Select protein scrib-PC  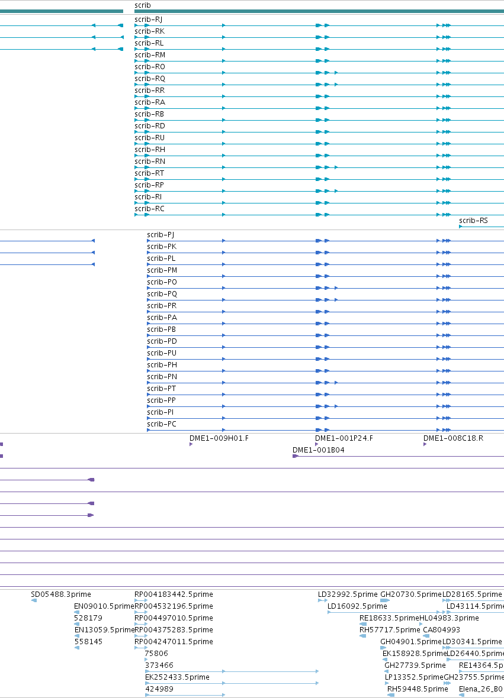point(161,424)
